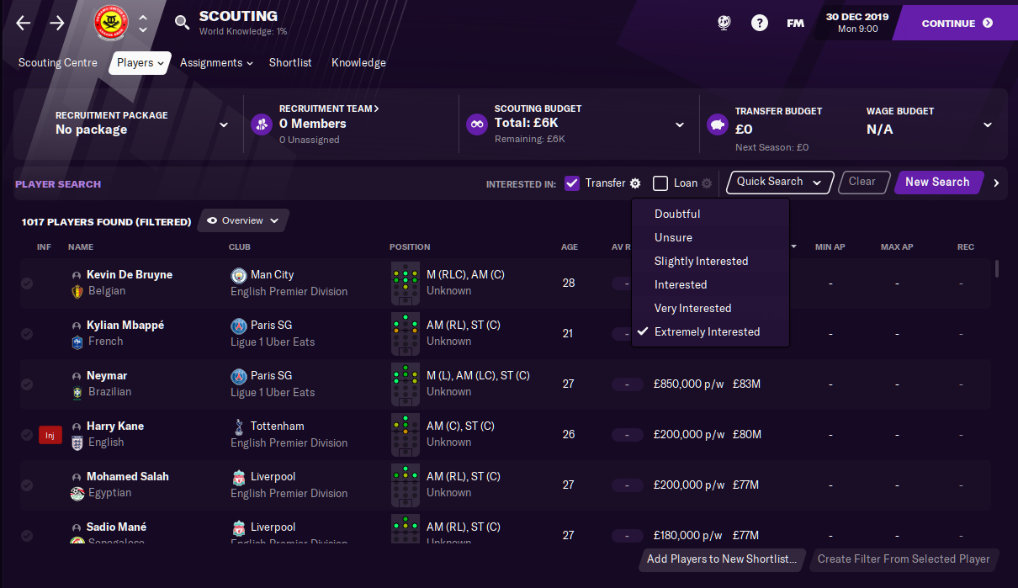Screen dimensions: 1018x588
Task: Click Kevin De Bruyne's position pitch diagram
Action: (x=406, y=283)
